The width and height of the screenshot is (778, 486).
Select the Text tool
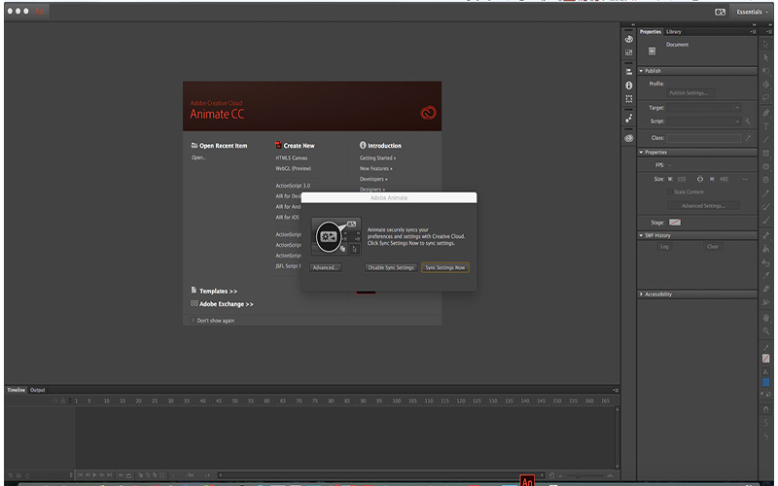pos(765,126)
